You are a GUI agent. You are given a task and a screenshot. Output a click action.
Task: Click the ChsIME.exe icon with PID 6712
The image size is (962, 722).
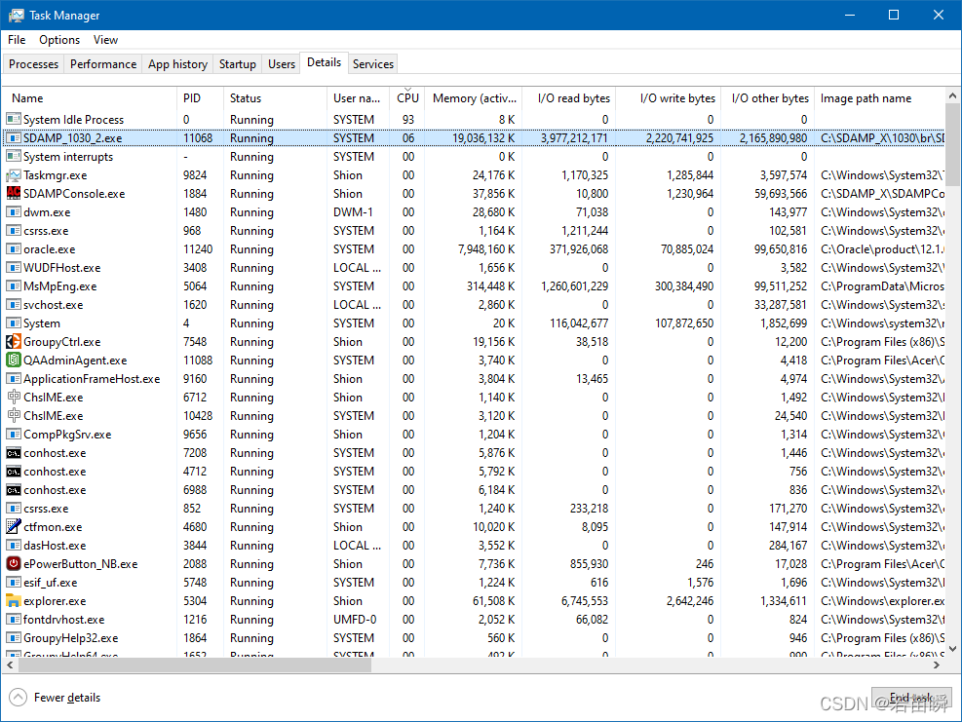14,397
